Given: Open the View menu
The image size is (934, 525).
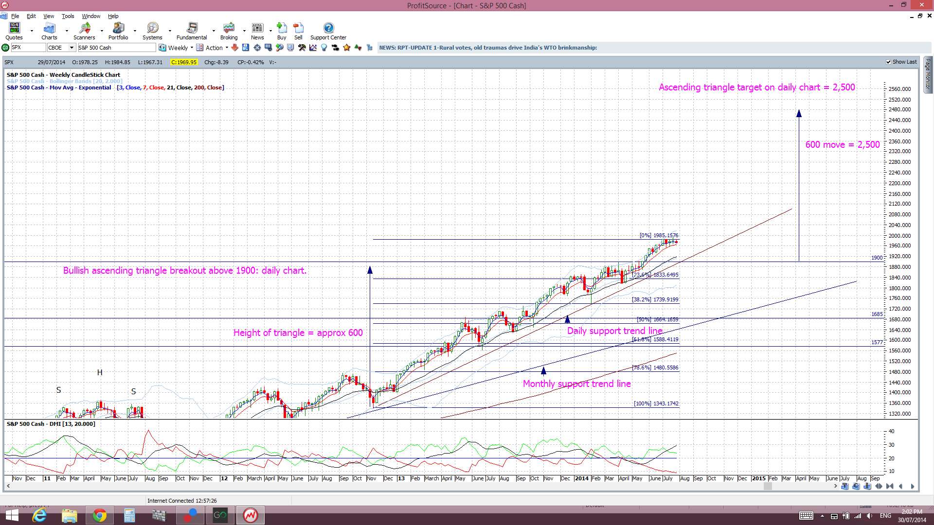Looking at the screenshot, I should [x=49, y=16].
